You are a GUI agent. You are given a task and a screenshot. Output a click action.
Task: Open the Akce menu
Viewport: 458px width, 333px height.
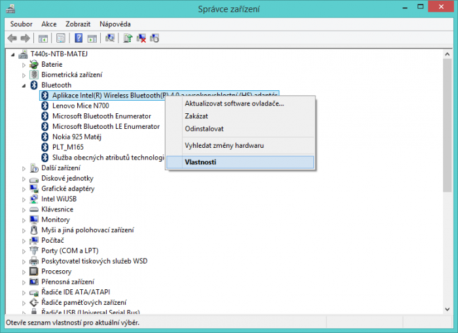tap(49, 24)
